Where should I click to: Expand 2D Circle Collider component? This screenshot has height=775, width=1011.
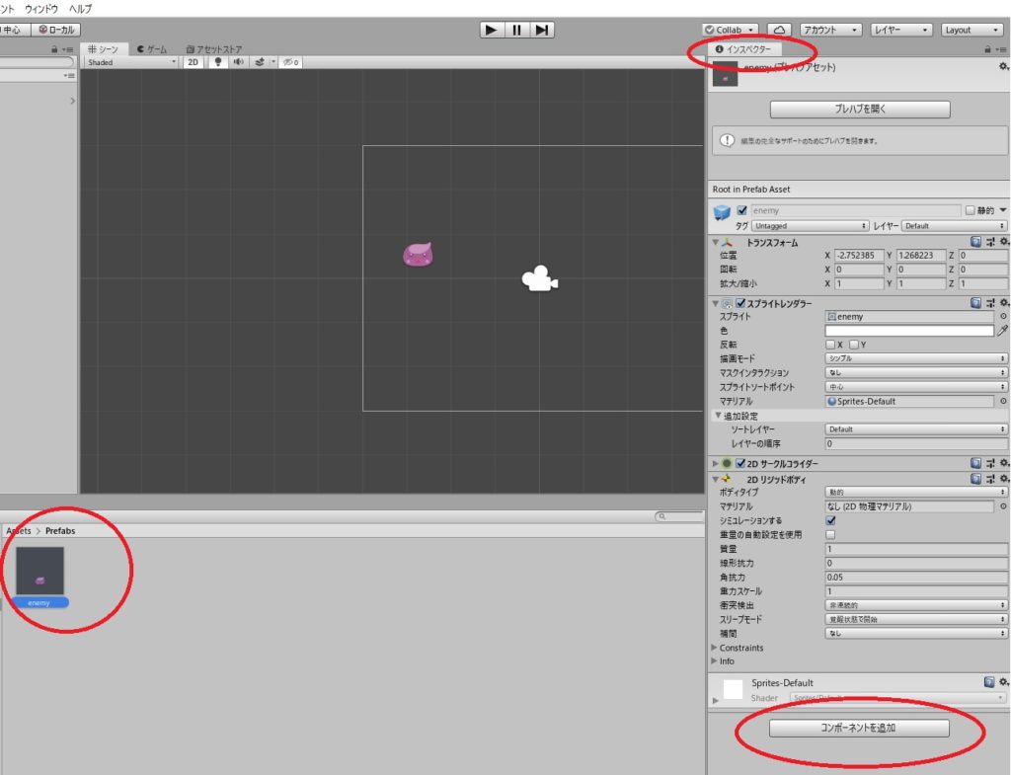(x=715, y=463)
